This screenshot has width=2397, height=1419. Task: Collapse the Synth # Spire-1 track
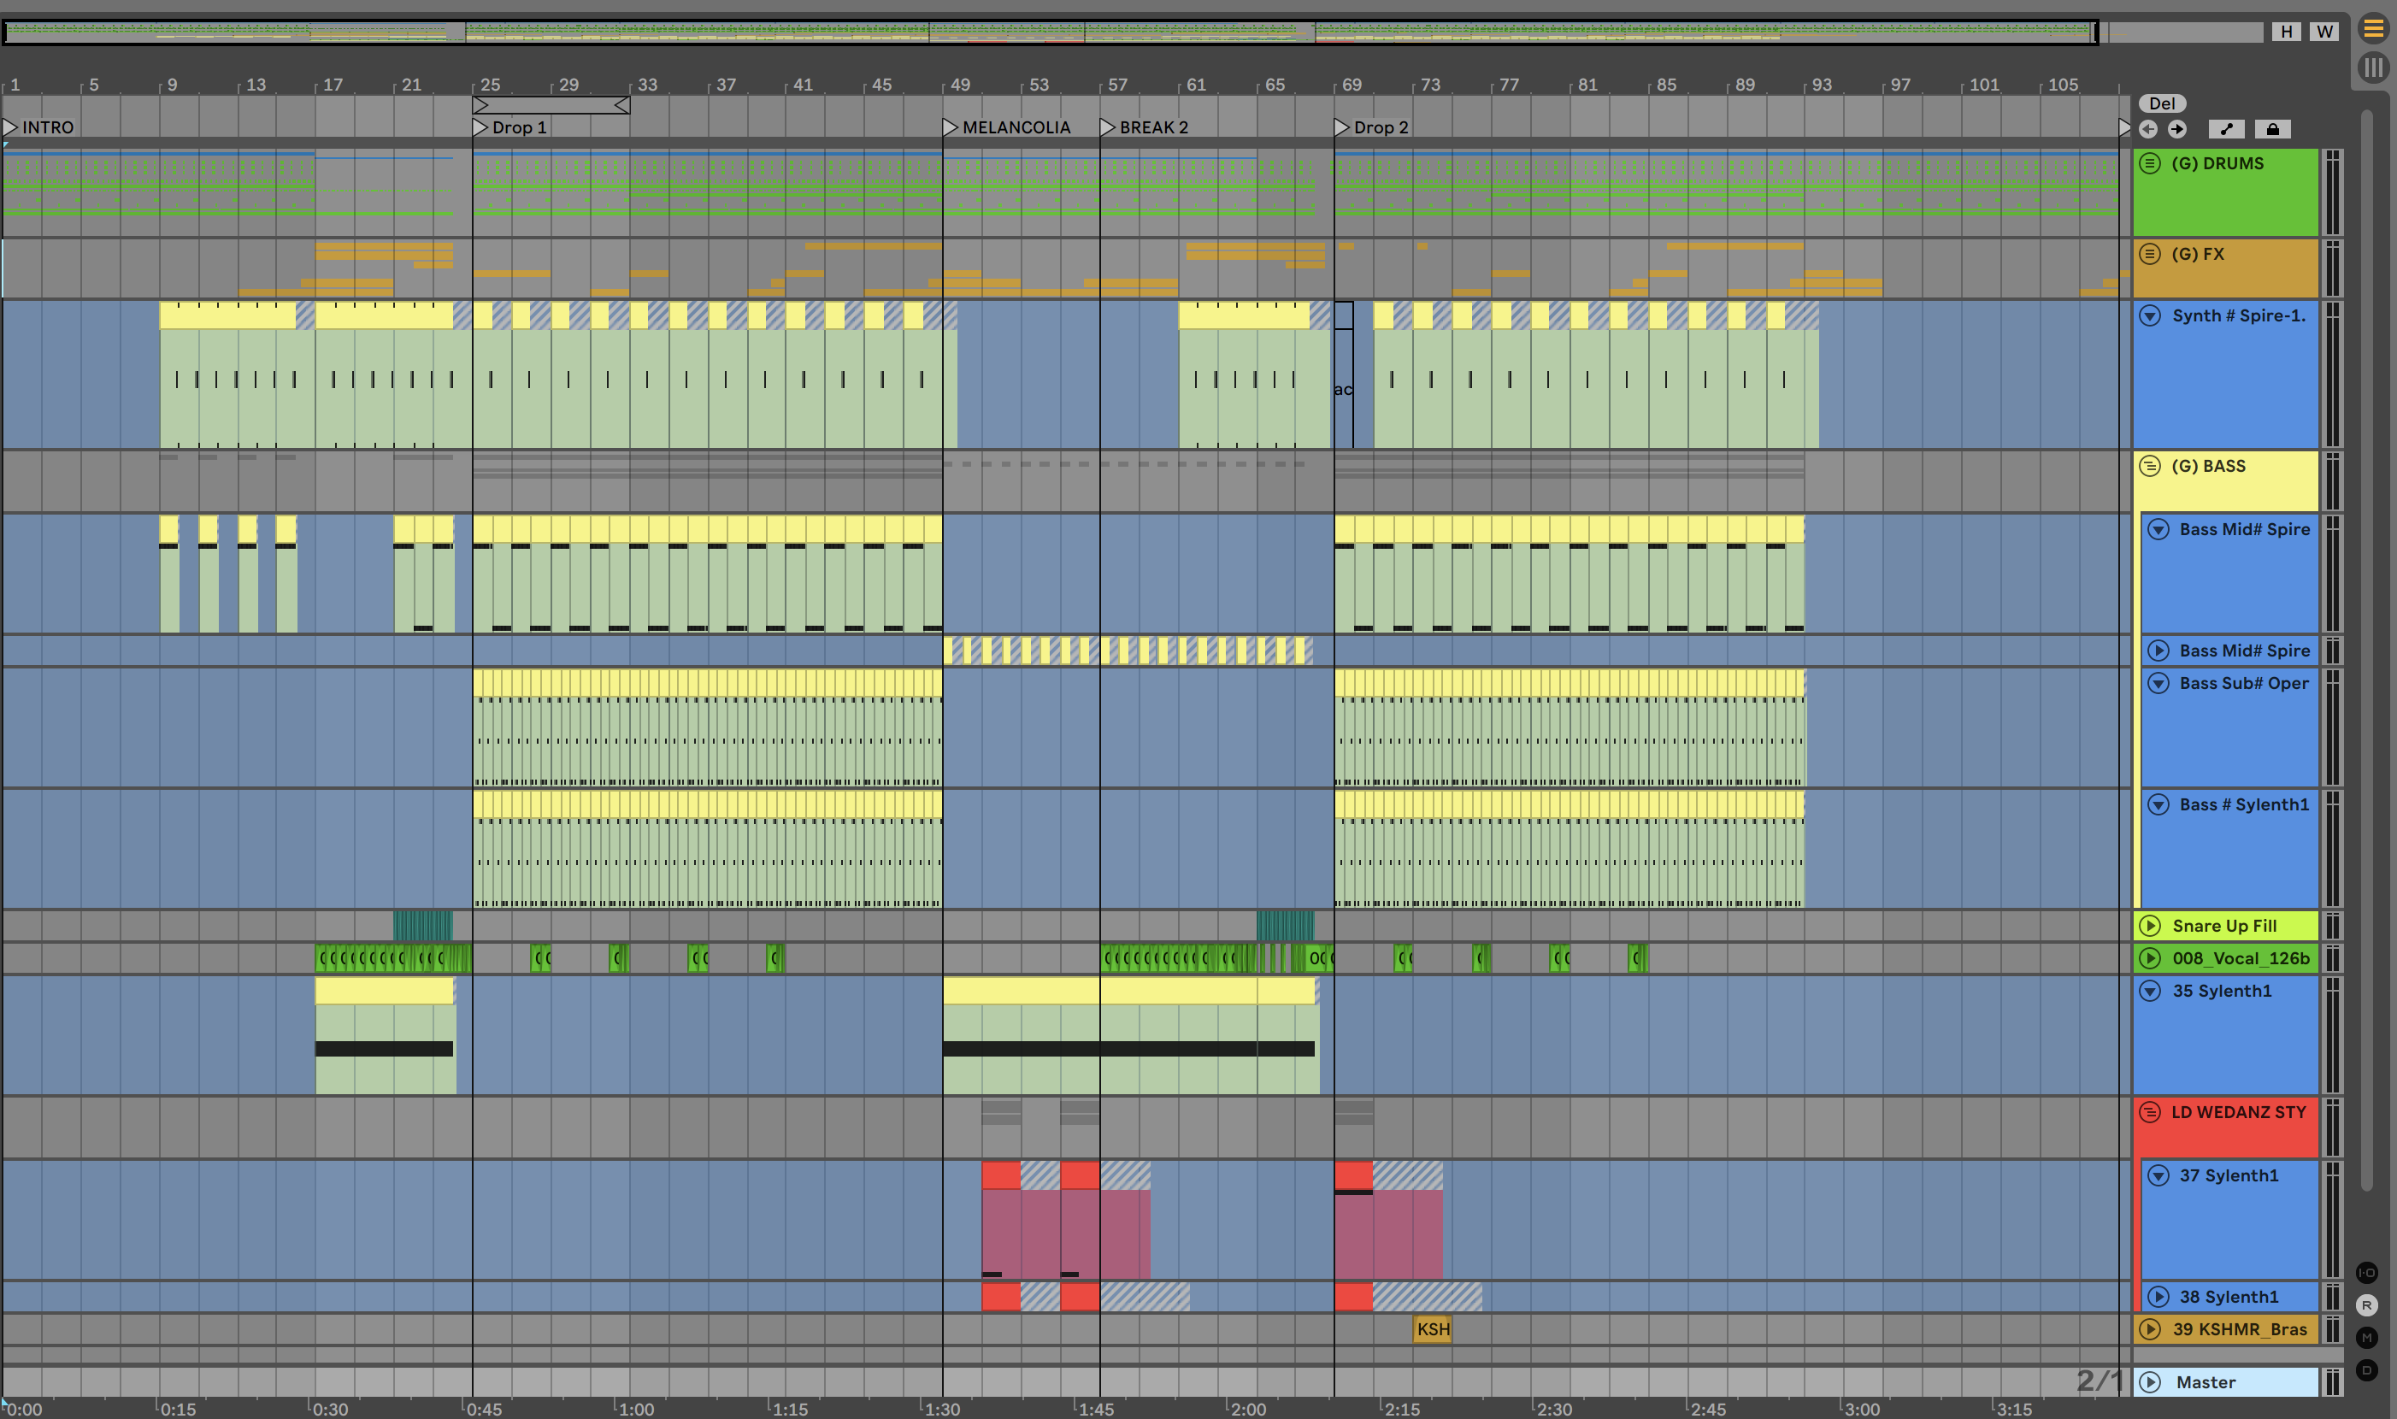pyautogui.click(x=2150, y=315)
